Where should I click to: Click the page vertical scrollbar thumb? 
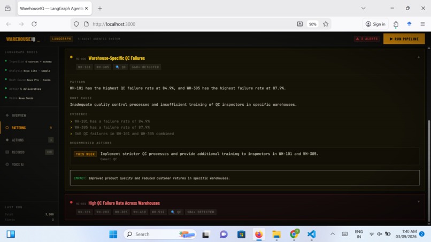point(429,170)
